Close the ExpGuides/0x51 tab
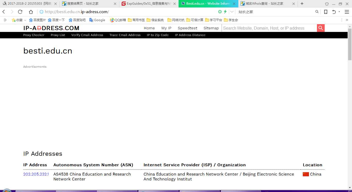Screen dimensions: 352x192 [175, 4]
